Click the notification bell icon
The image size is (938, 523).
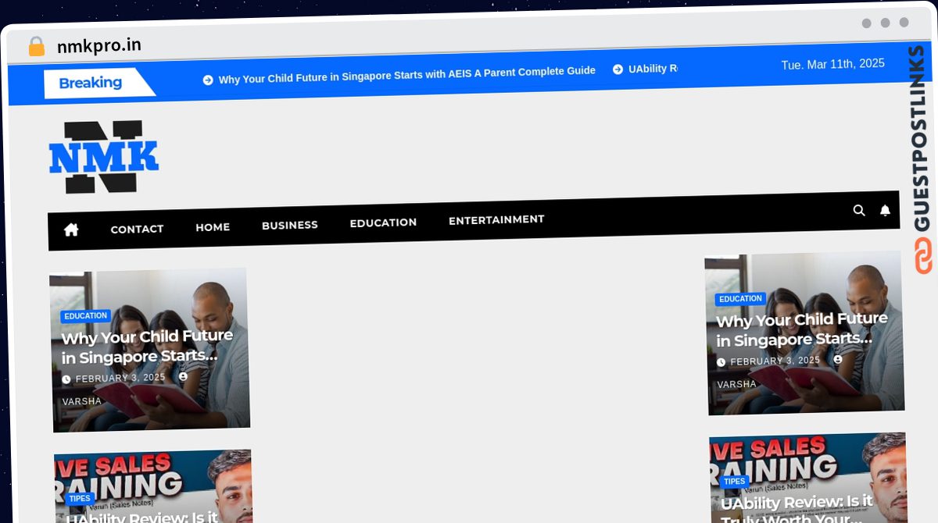pyautogui.click(x=885, y=211)
